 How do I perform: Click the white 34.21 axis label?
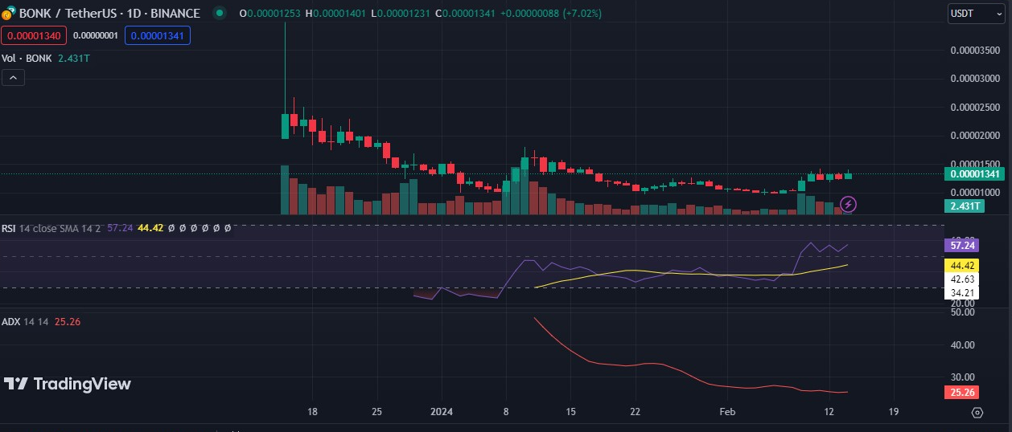point(962,293)
